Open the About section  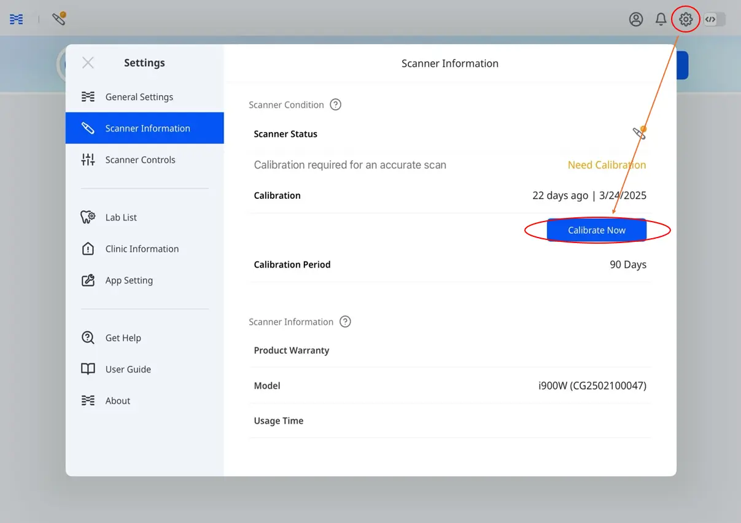click(x=117, y=400)
